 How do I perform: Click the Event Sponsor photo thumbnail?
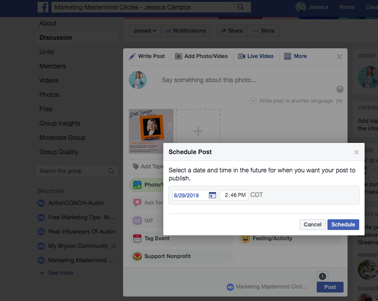[x=151, y=131]
